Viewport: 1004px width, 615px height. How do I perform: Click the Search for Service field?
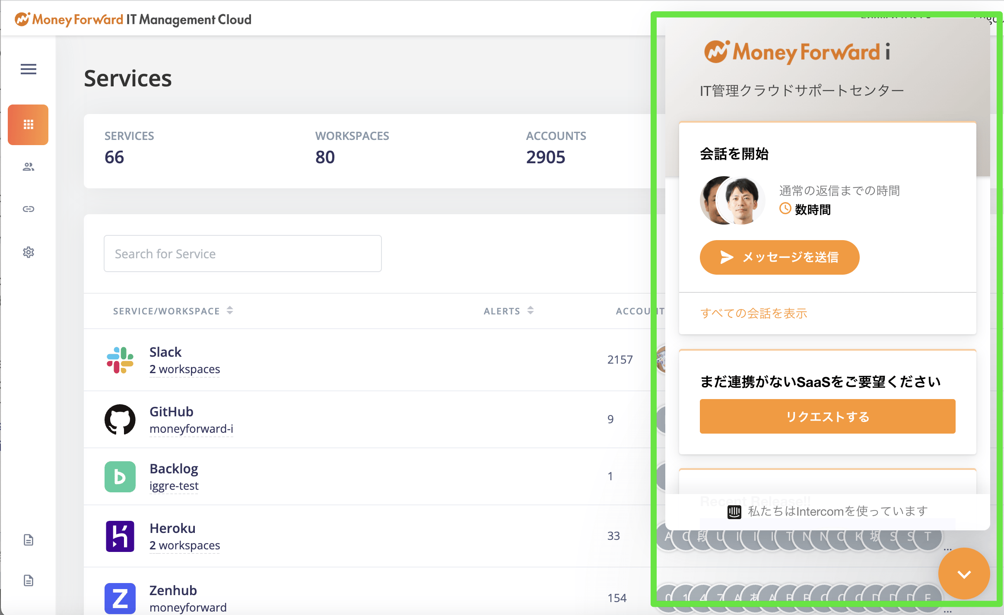pos(243,254)
